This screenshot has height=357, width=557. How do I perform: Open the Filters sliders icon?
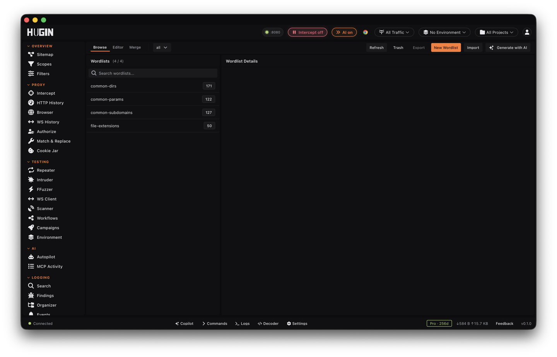click(x=31, y=74)
